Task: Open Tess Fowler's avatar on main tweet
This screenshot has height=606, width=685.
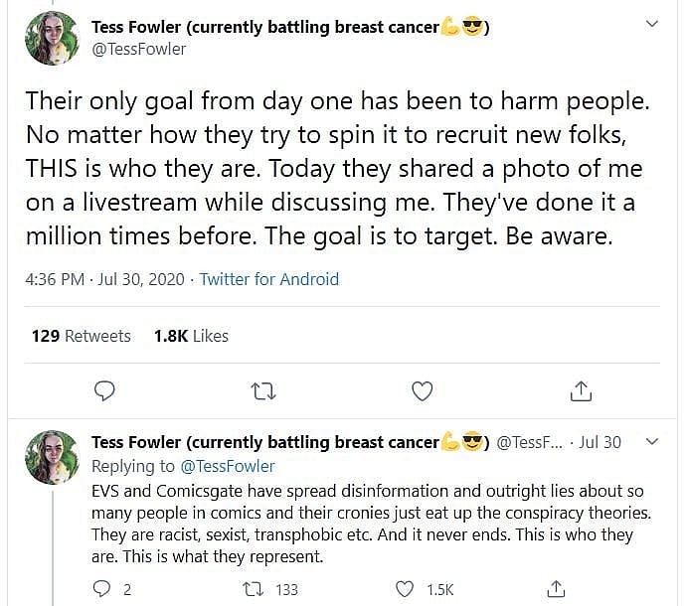Action: 52,37
